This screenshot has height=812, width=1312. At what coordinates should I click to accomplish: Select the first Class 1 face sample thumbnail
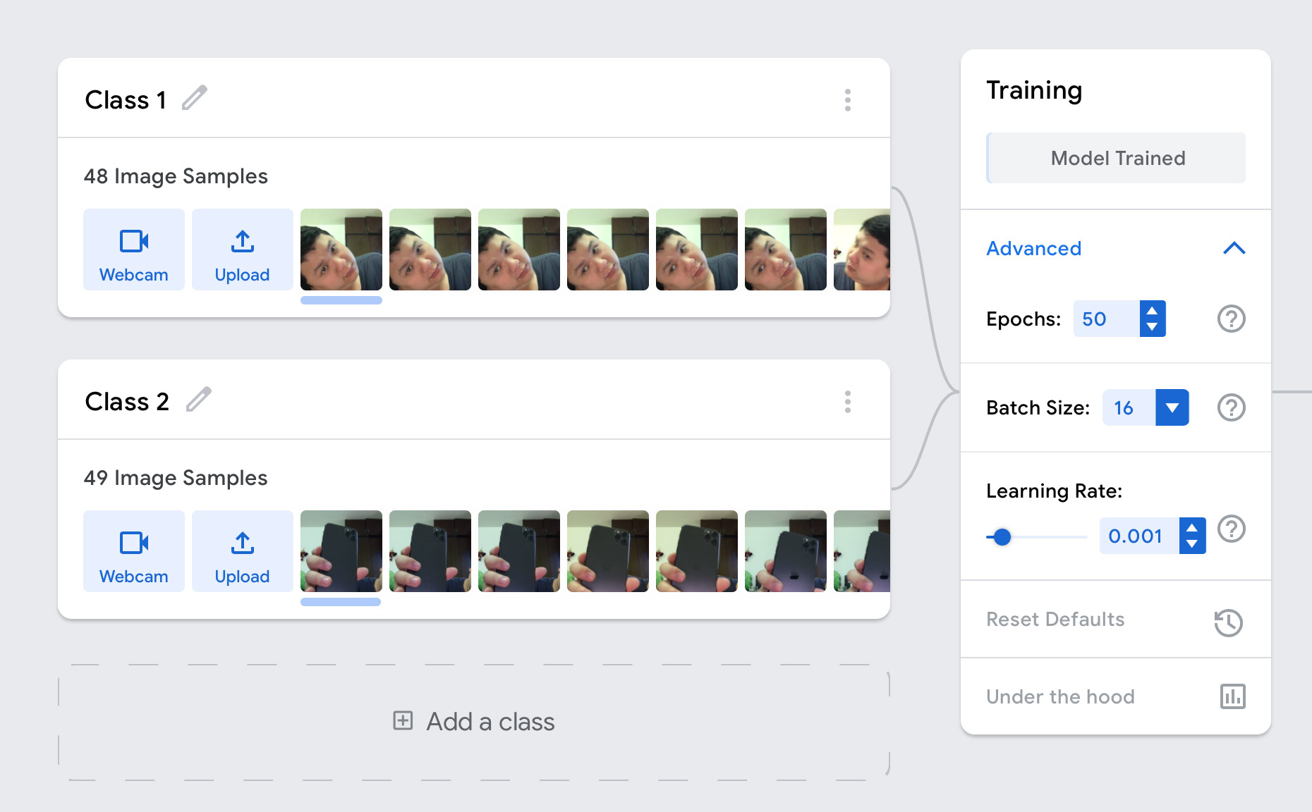(x=341, y=250)
